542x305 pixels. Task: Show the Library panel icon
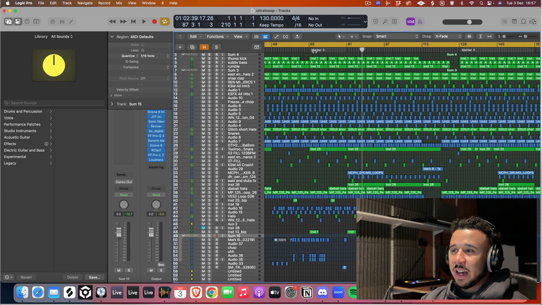[x=9, y=22]
